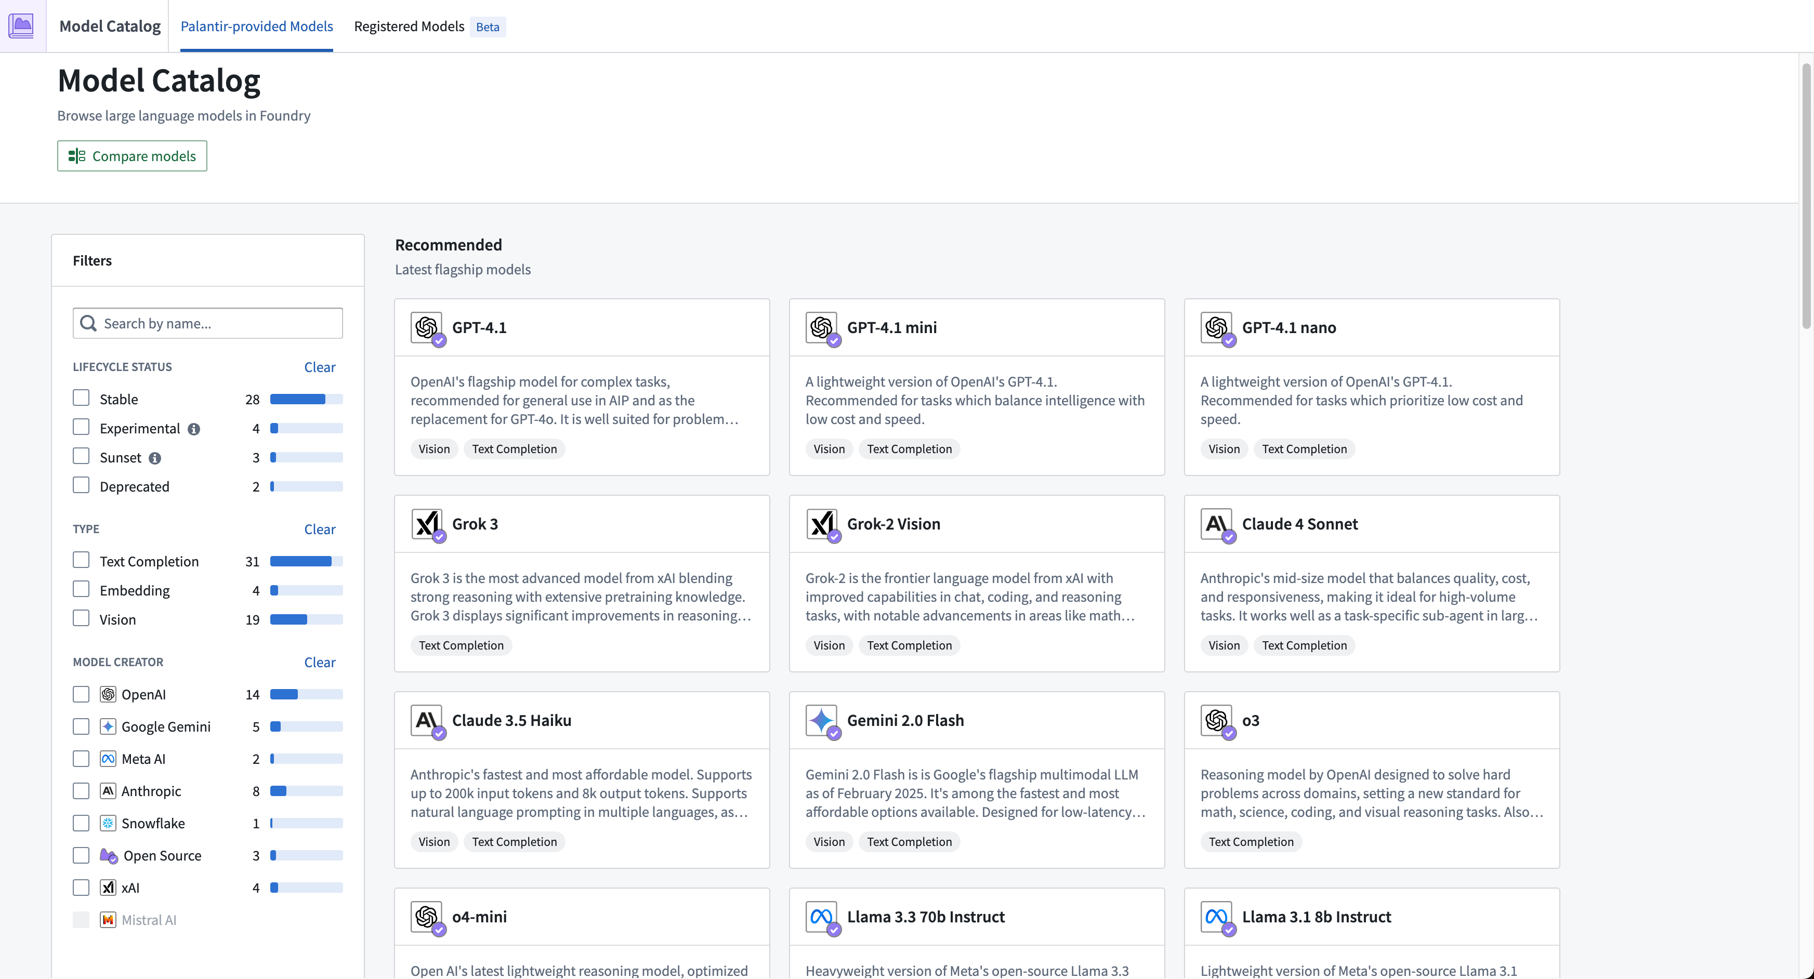Click the Meta logo on Llama 3.3 70b card
This screenshot has width=1814, height=979.
[821, 916]
